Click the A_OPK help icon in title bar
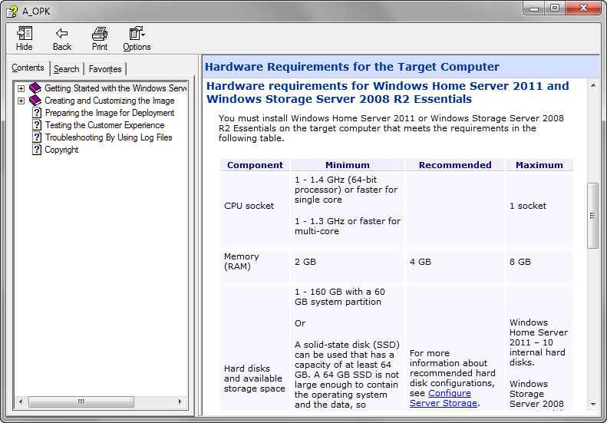This screenshot has width=607, height=423. [12, 12]
